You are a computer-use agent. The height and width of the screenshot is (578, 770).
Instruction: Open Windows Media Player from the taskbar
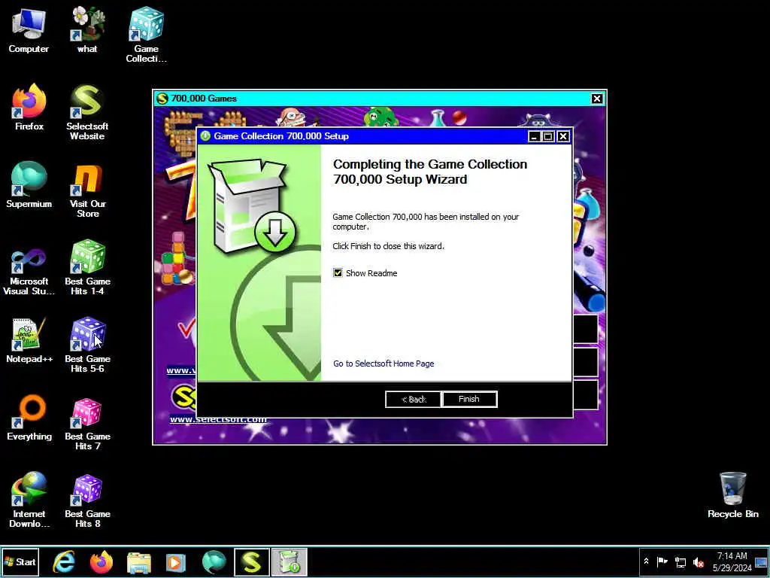176,561
